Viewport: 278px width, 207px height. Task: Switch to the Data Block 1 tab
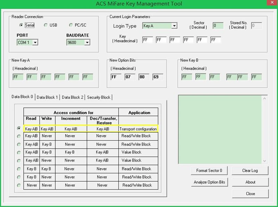click(47, 97)
